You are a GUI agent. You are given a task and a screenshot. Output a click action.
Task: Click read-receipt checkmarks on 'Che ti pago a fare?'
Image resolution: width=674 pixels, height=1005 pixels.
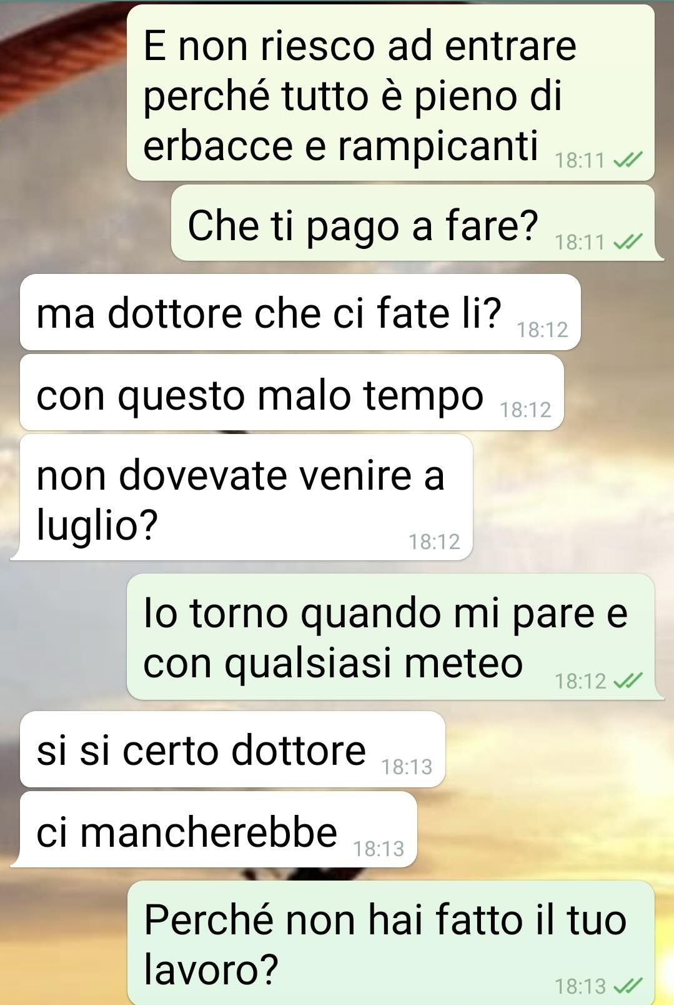coord(628,242)
